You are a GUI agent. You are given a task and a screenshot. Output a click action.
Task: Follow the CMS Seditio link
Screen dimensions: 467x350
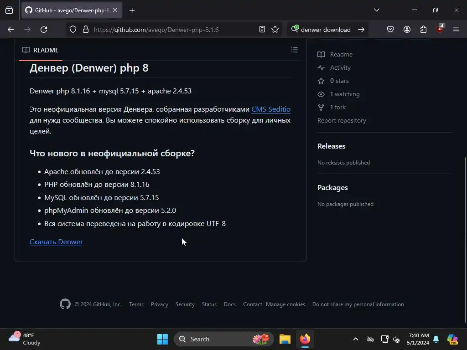coord(271,109)
